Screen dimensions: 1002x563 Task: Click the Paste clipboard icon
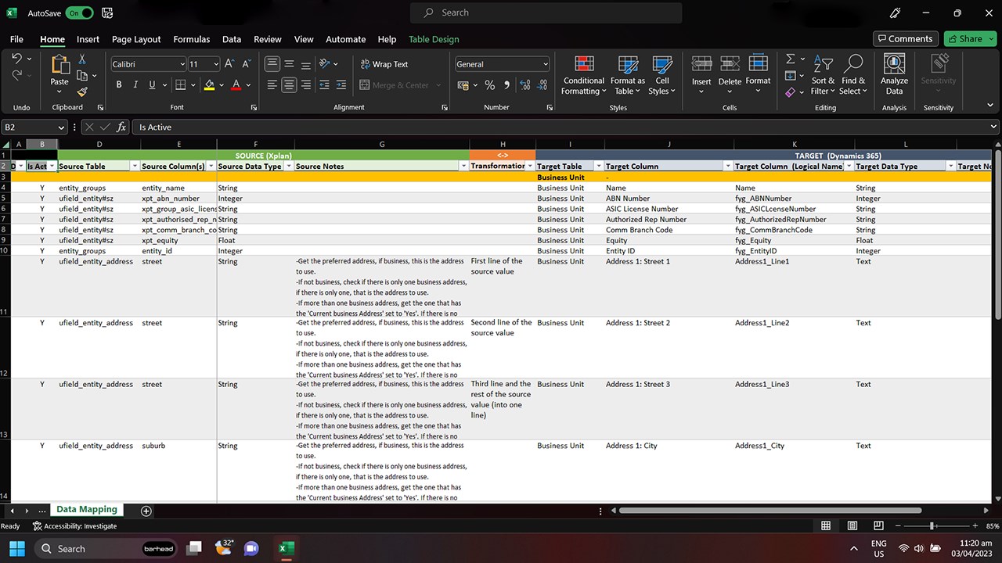(x=59, y=64)
